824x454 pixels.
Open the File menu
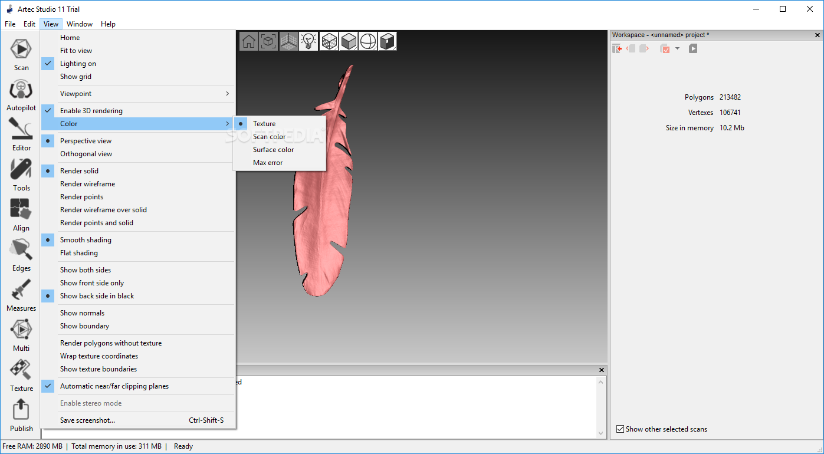pos(10,24)
